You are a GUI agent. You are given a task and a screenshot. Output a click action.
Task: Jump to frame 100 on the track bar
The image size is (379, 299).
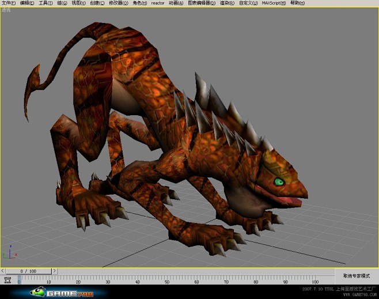pyautogui.click(x=315, y=282)
